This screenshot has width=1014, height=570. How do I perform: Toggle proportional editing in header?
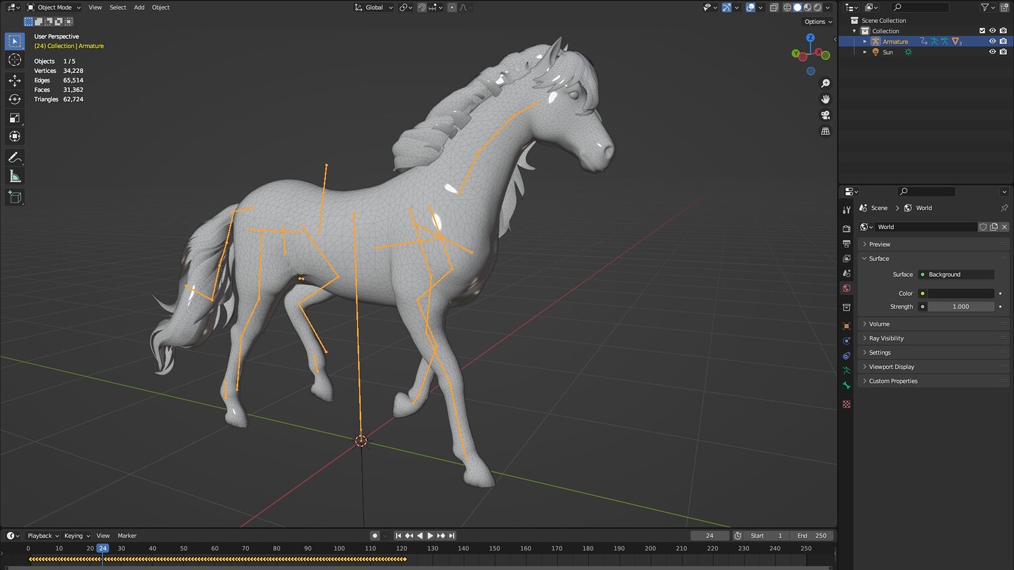[452, 7]
